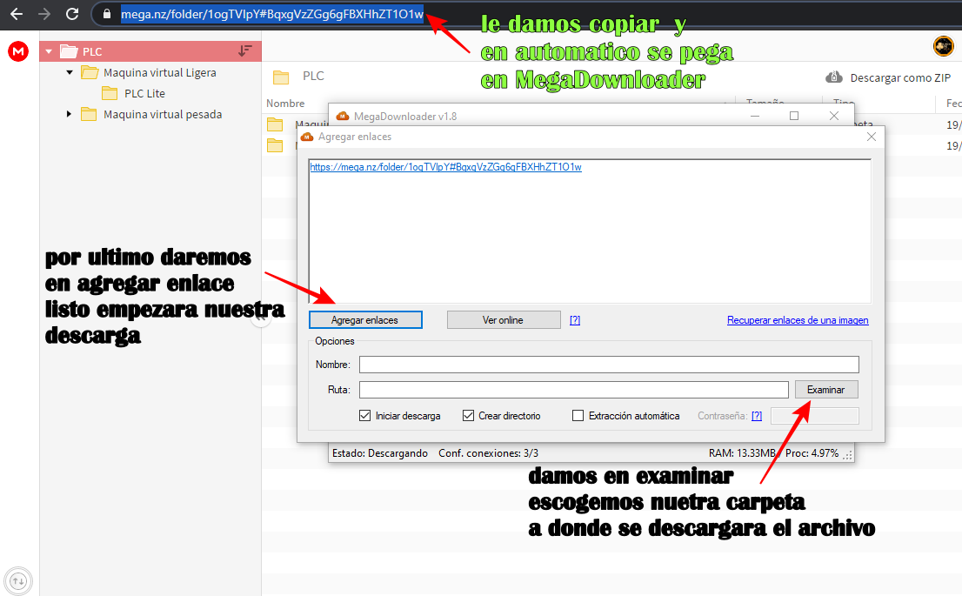Select the mega.nz folder URL in address bar
The image size is (962, 596).
[271, 14]
